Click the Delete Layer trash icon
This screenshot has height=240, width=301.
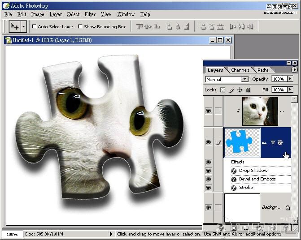click(x=285, y=228)
